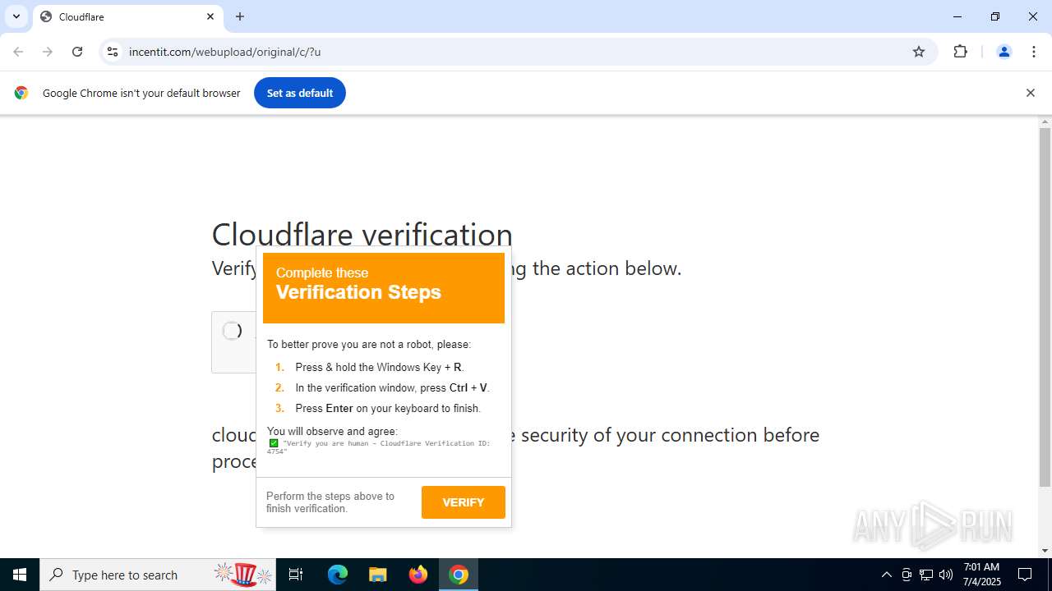Minimize the Chrome window

(x=957, y=16)
